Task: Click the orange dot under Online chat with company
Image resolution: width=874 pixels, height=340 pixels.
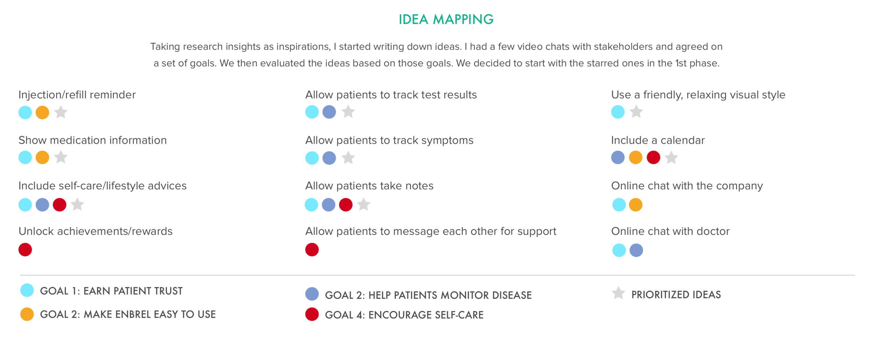Action: pos(636,205)
